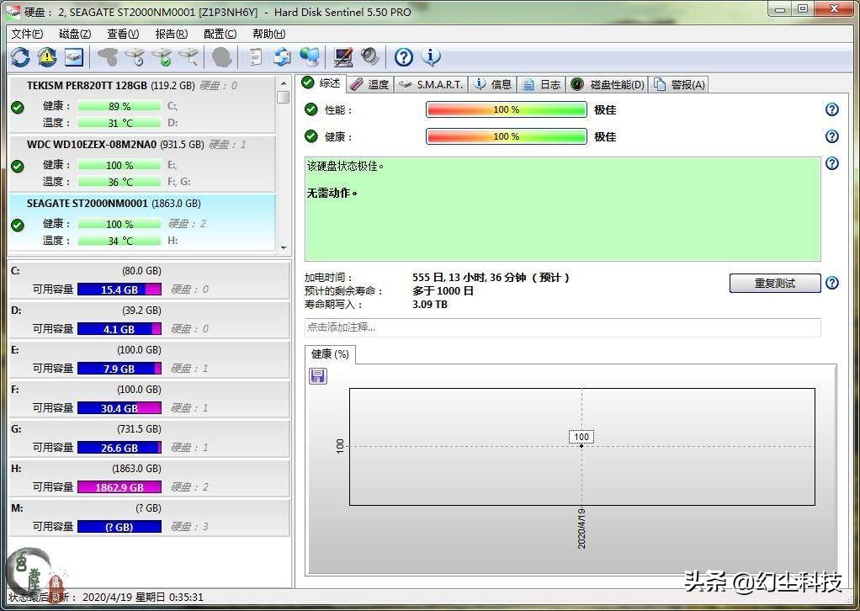
Task: Switch to the S.M.A.R.T. tab
Action: pyautogui.click(x=430, y=84)
